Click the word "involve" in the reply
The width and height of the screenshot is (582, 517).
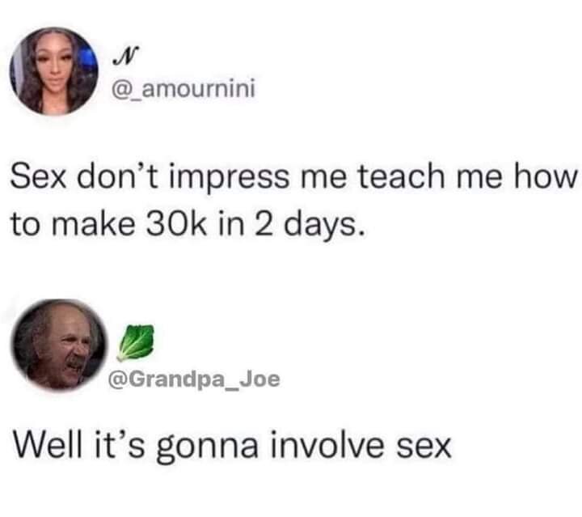(x=327, y=445)
